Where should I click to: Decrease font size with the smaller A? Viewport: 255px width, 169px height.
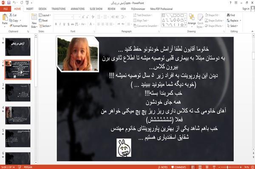88,17
